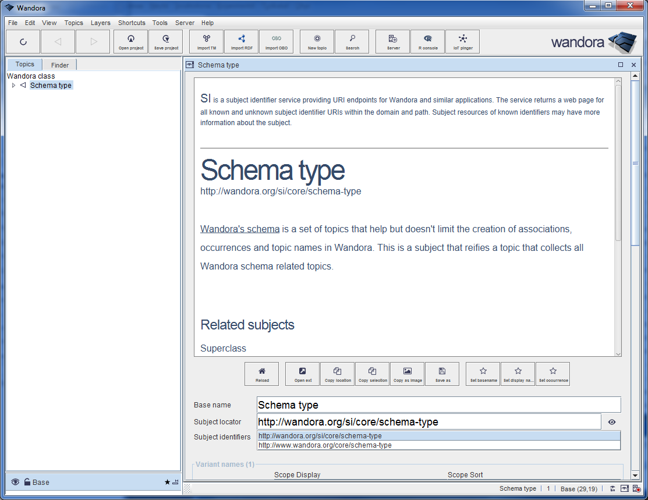Select the Import RDF toolbar icon

241,41
